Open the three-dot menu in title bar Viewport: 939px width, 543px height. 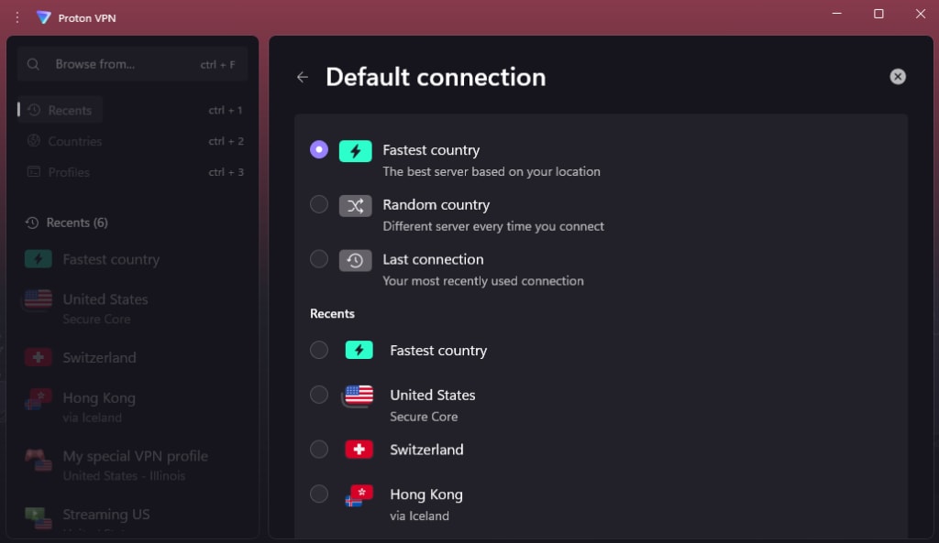17,18
